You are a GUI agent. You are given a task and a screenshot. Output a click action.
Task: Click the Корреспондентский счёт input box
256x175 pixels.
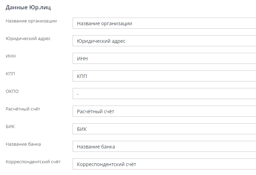point(164,164)
